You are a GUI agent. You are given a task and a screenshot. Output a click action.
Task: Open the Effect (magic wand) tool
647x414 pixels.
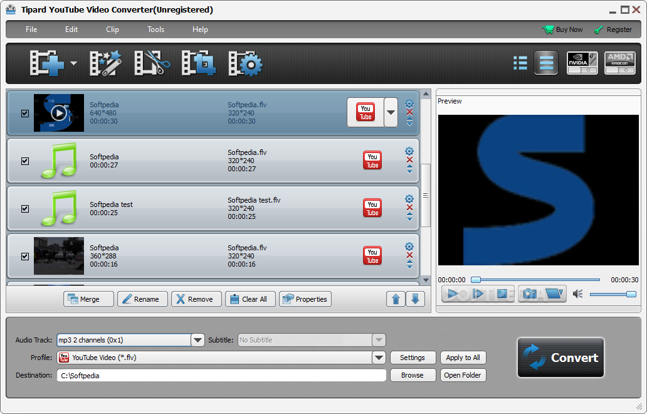pos(105,63)
